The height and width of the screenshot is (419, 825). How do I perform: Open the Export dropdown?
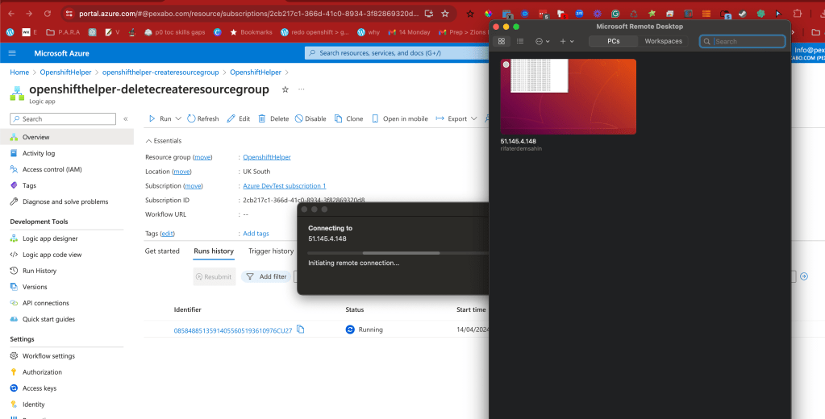(456, 118)
